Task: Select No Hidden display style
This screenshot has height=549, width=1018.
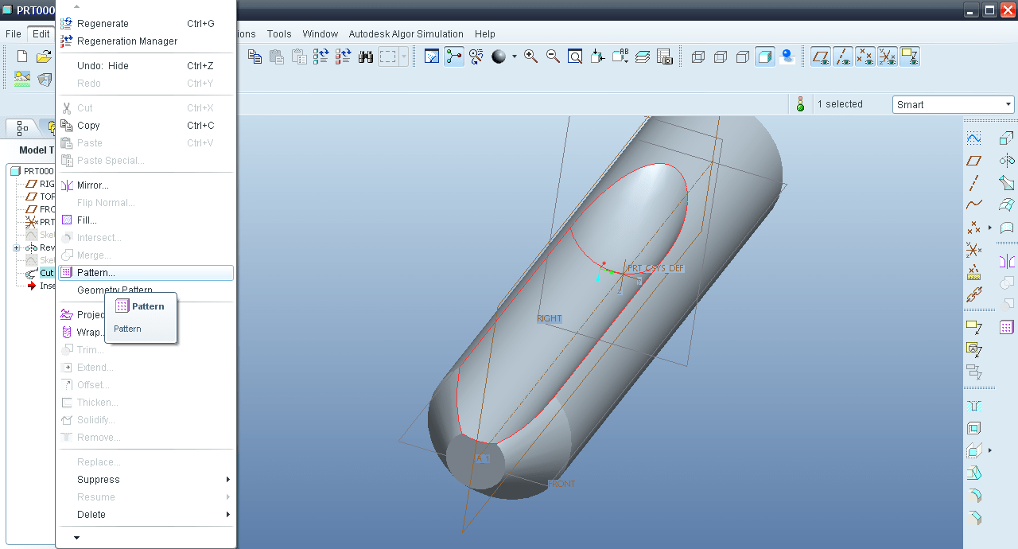Action: pyautogui.click(x=743, y=56)
